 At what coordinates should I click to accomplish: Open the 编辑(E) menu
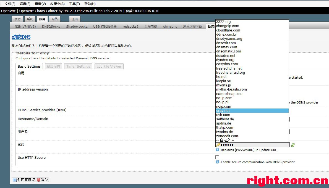(25, 4)
